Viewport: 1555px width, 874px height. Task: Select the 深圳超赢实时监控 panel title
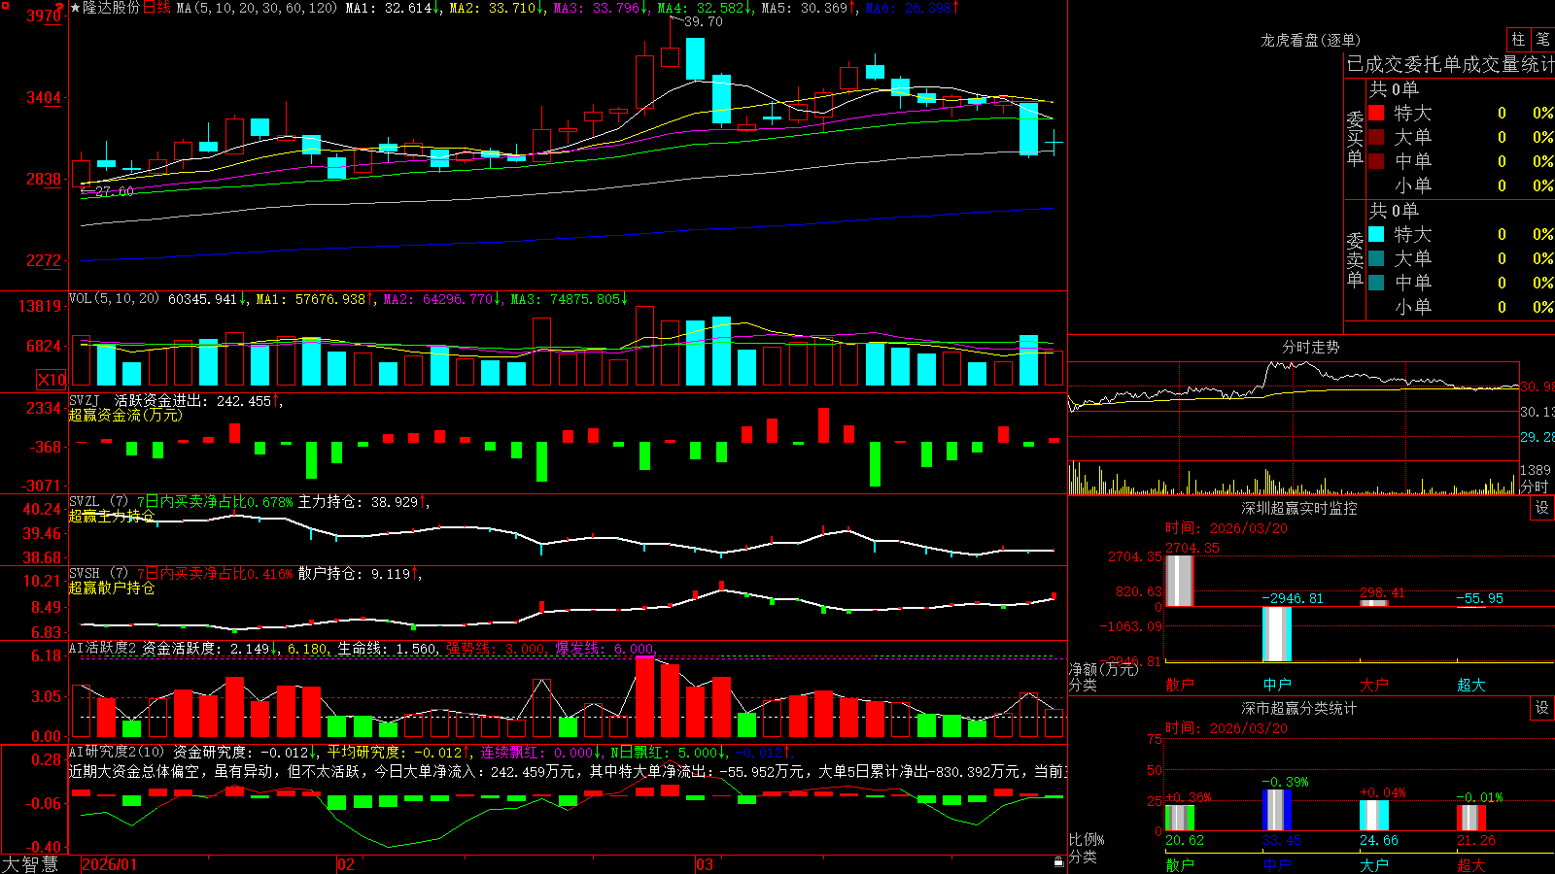(1299, 508)
